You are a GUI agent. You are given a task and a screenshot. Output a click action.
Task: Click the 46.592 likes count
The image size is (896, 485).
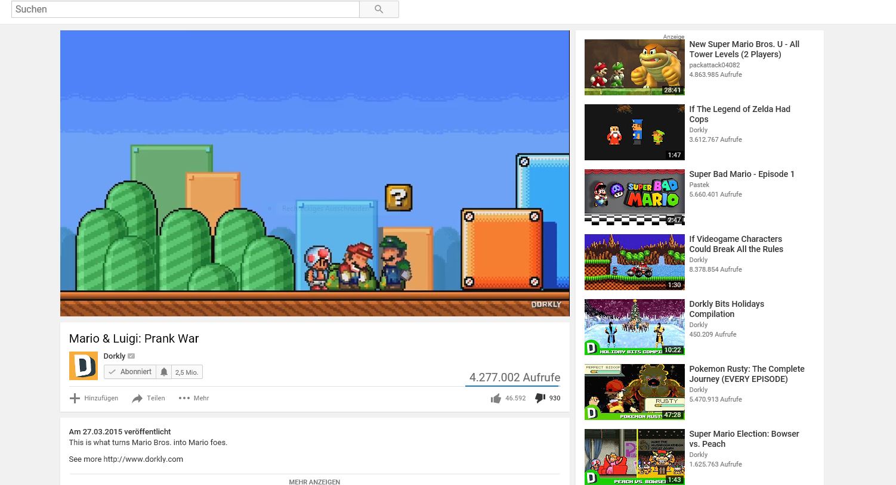point(515,398)
